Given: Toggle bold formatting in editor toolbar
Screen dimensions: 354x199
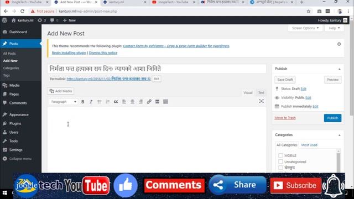Looking at the screenshot, I should click(x=83, y=102).
